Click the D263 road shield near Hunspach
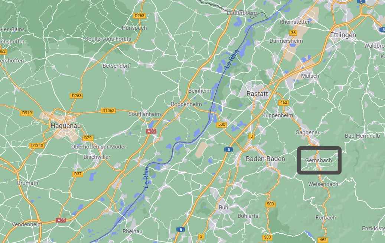This screenshot has height=243, width=385. pyautogui.click(x=139, y=16)
